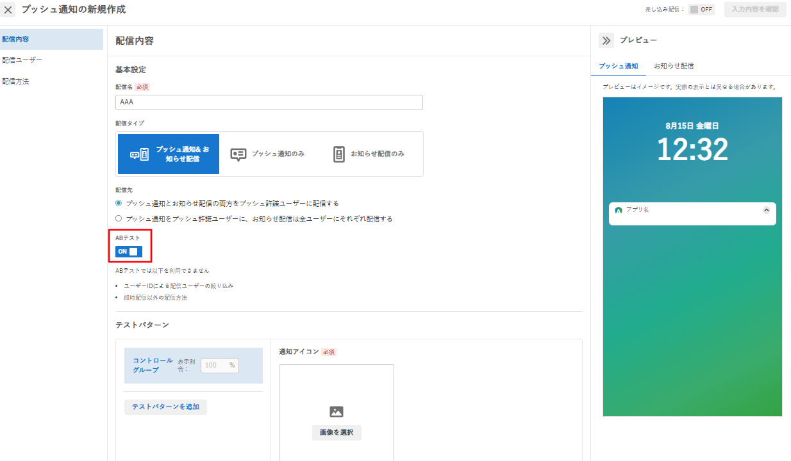
Task: Click the 即時配信以外の配信方法 note
Action: point(156,298)
